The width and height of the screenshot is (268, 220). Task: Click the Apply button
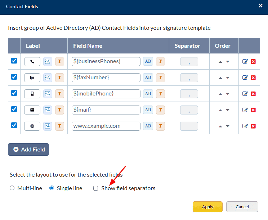(207, 207)
